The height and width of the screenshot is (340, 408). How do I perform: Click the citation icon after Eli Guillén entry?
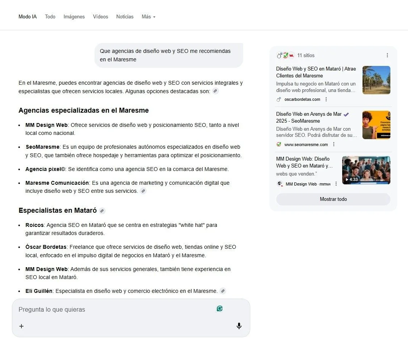click(223, 291)
